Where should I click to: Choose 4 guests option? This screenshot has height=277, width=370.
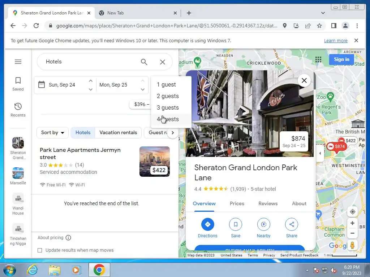point(171,119)
